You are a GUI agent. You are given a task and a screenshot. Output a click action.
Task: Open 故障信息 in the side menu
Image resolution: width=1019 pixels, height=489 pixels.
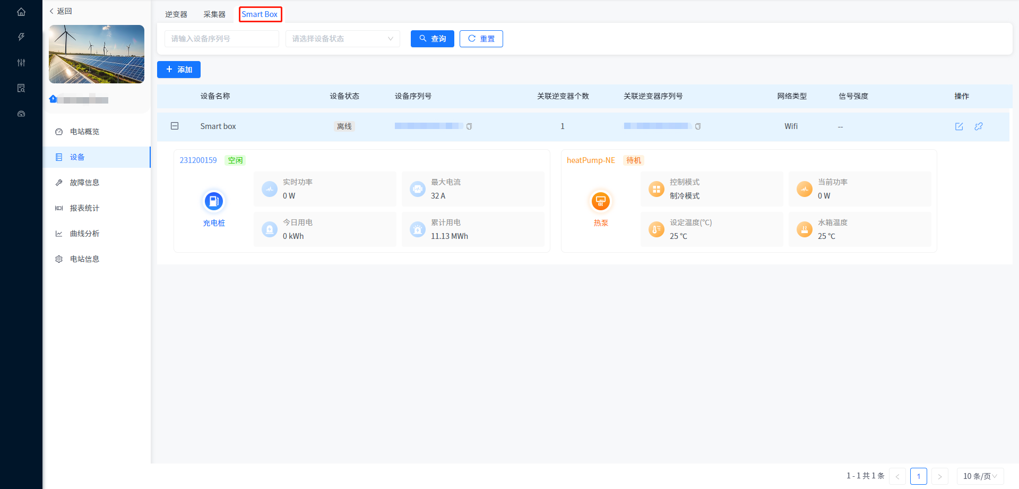click(84, 183)
